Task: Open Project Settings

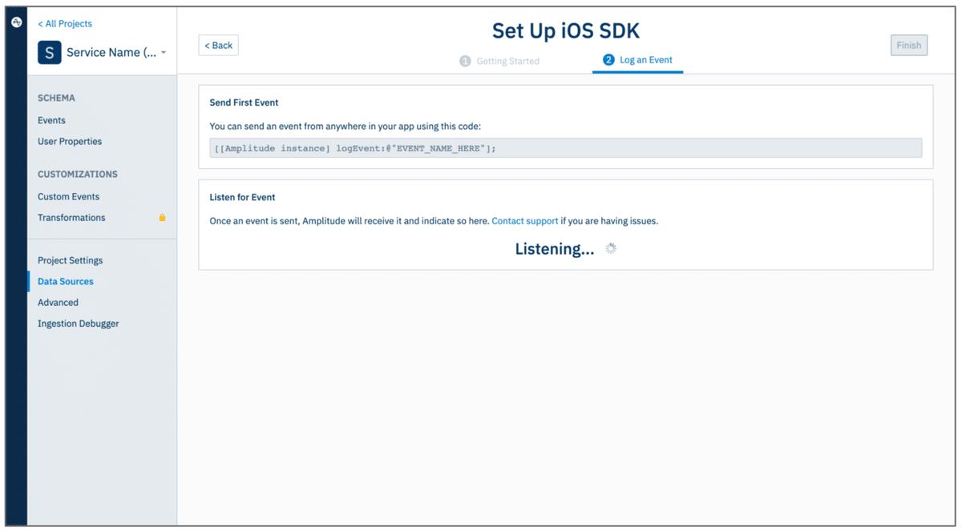Action: (70, 260)
